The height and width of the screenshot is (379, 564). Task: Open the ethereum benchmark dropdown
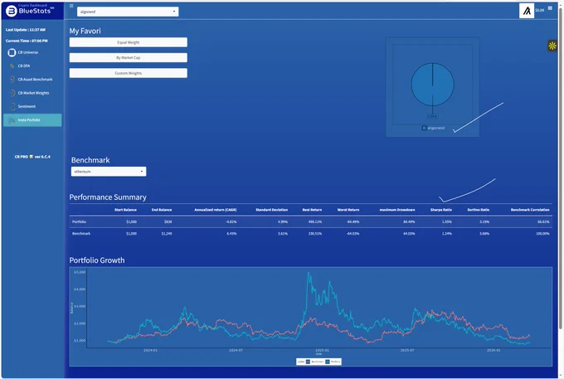click(109, 172)
